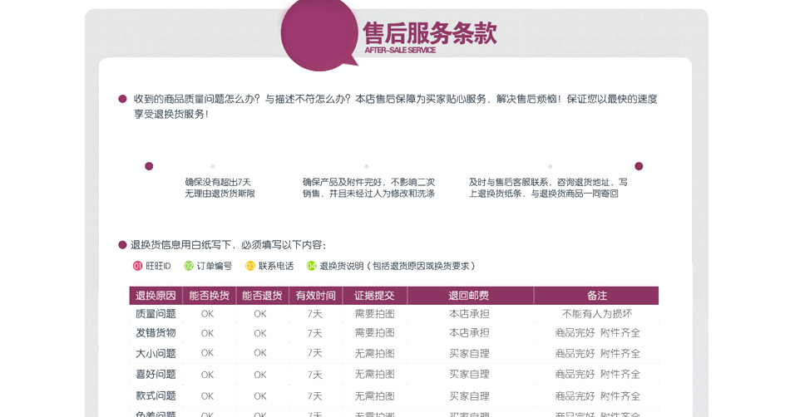The width and height of the screenshot is (790, 417).
Task: Click 需要拍图 in the 质量问题 row
Action: (374, 314)
